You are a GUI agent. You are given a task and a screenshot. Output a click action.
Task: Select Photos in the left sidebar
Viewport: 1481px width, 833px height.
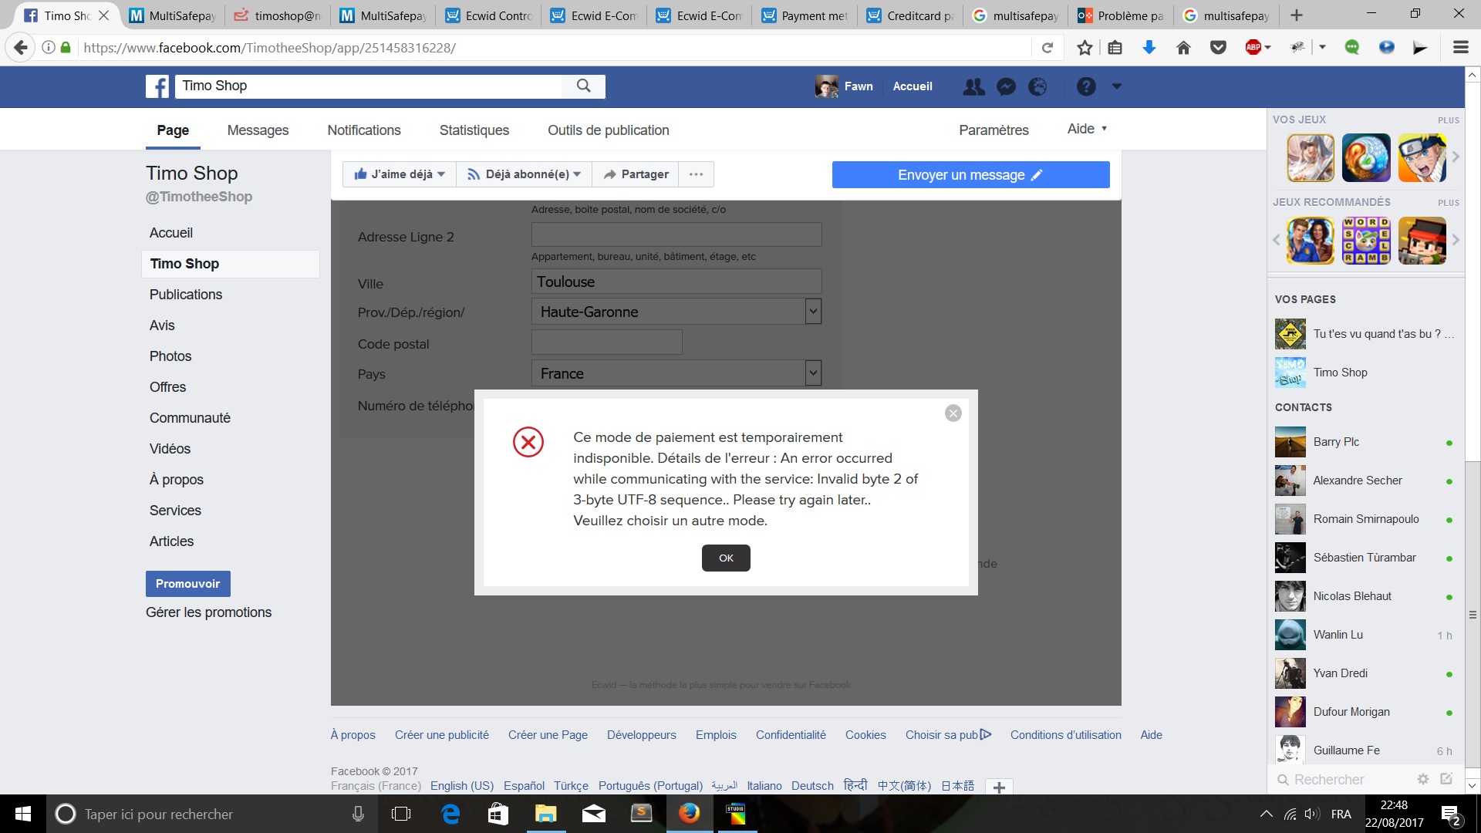170,356
